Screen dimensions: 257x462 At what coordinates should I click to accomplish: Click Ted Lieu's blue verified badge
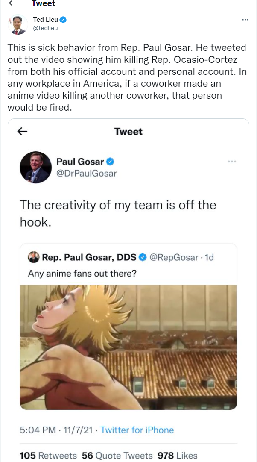coord(63,20)
